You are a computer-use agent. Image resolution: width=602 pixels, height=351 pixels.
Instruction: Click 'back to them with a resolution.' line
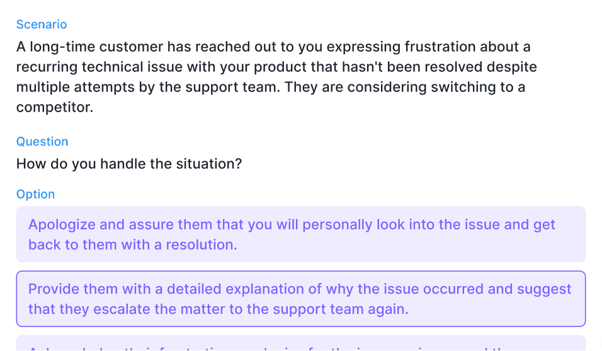(133, 245)
